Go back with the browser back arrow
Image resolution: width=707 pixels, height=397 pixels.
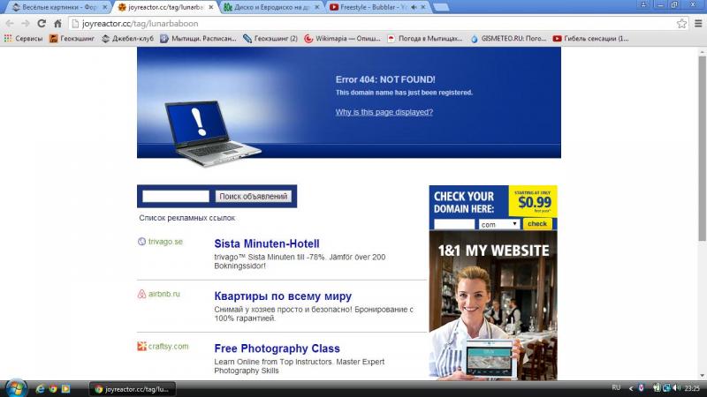click(x=10, y=24)
